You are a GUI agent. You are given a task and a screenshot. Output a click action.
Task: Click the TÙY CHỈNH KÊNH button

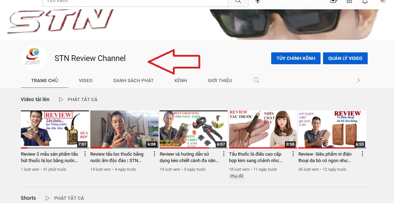click(x=296, y=58)
